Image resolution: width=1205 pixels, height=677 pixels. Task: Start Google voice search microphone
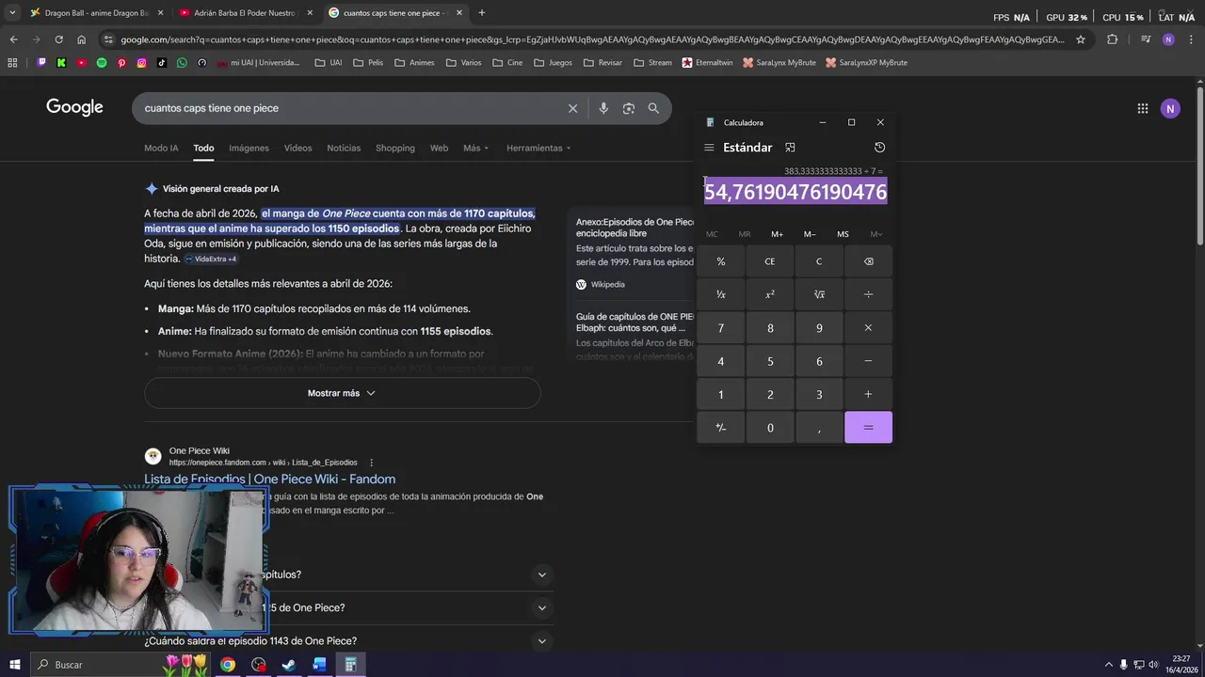[x=603, y=108]
